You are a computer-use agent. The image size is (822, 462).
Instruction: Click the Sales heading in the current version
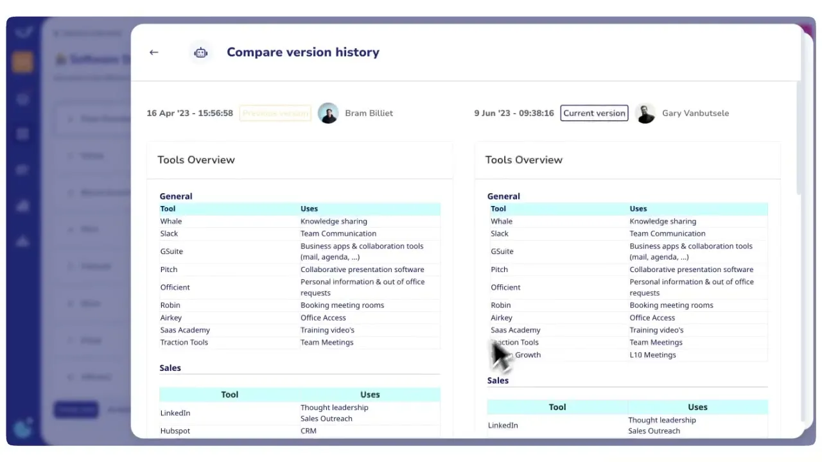(x=498, y=381)
